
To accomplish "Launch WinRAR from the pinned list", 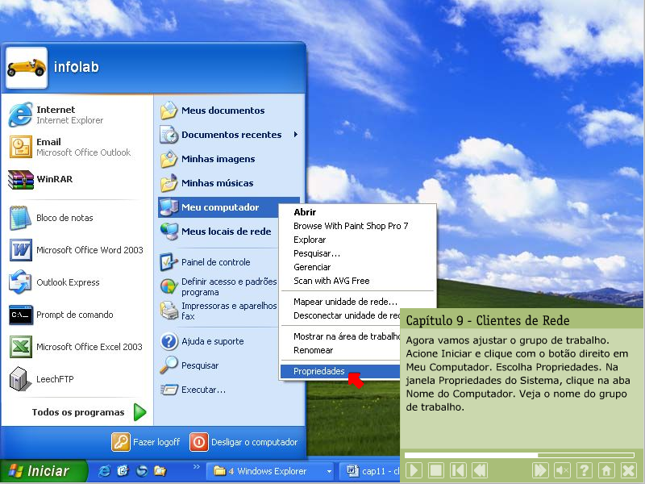I will click(x=53, y=179).
